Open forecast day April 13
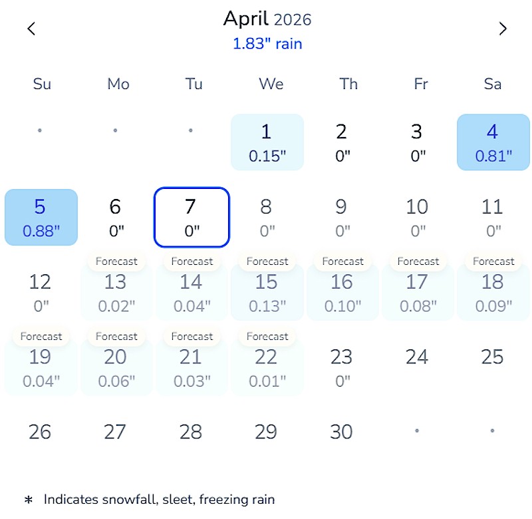The image size is (532, 519). coord(116,291)
